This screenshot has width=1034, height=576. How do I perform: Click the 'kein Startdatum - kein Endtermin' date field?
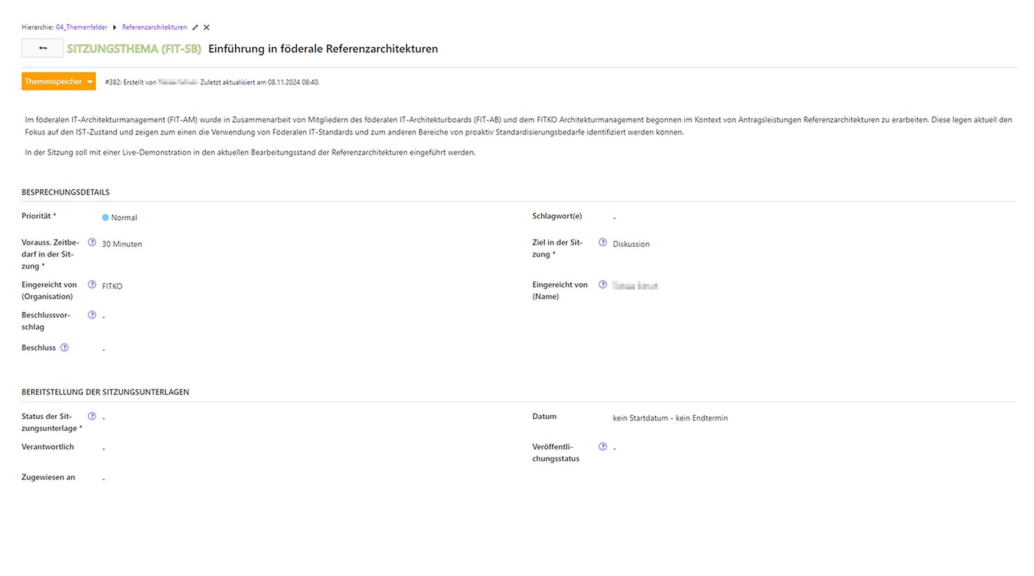click(x=670, y=418)
